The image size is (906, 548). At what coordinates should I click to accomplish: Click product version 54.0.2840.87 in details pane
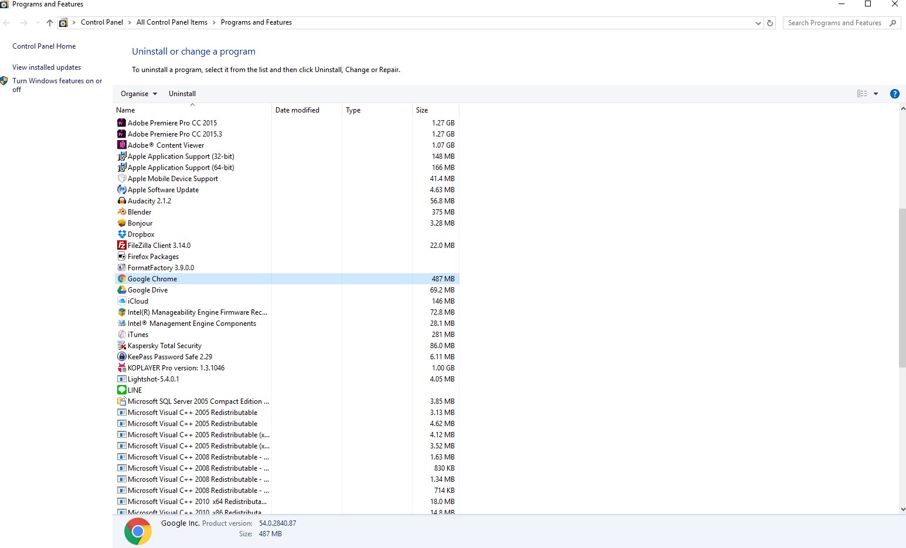(x=278, y=523)
